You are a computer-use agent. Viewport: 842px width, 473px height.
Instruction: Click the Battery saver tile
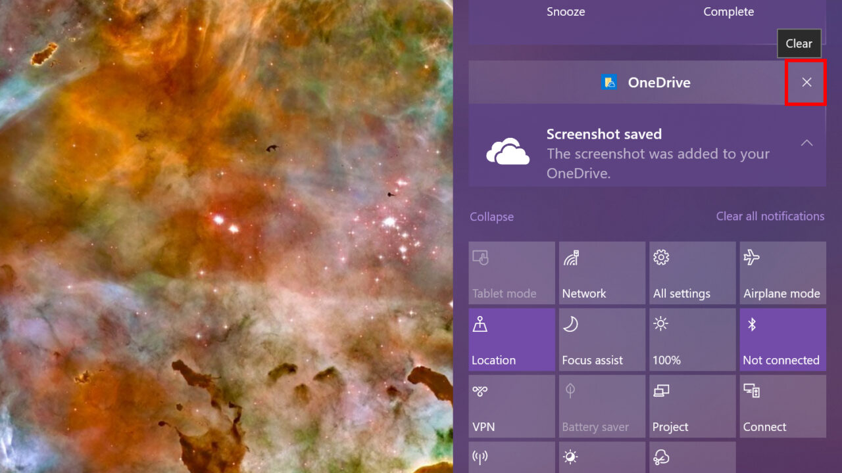(x=602, y=405)
